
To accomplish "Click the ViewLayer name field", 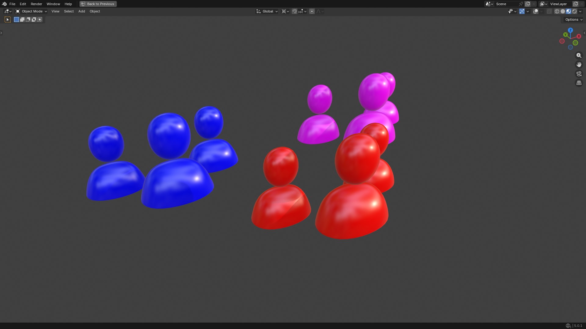I will coord(560,4).
